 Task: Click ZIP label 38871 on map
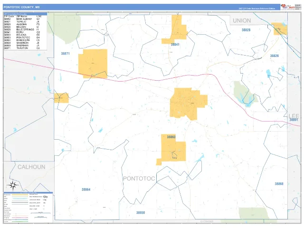pos(66,54)
